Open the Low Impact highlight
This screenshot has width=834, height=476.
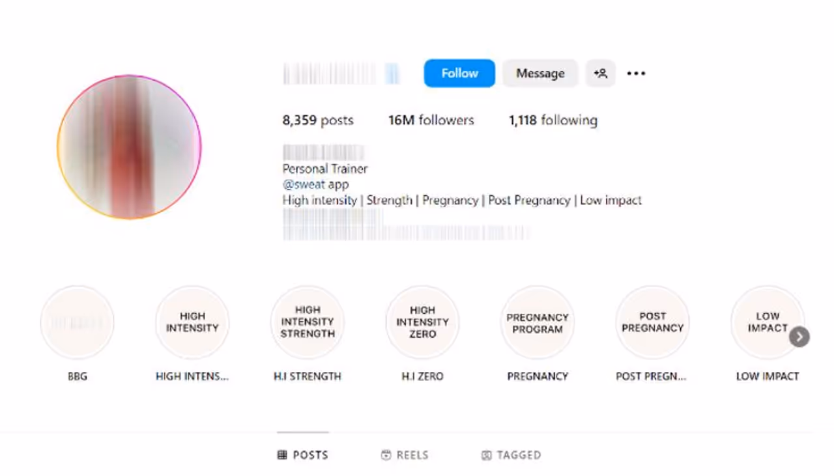pos(766,323)
